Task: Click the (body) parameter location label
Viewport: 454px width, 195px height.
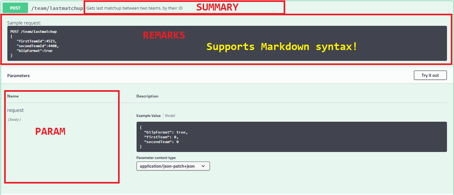Action: click(x=14, y=119)
